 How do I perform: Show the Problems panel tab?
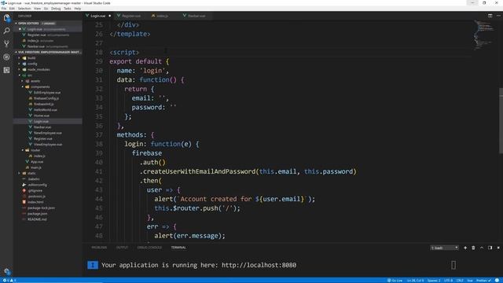tap(99, 248)
